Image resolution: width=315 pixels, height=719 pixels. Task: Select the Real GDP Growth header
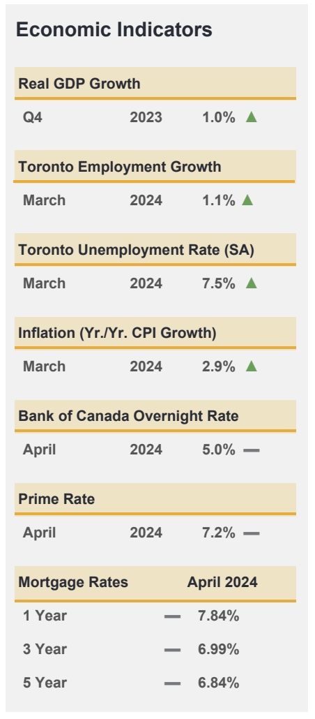79,84
